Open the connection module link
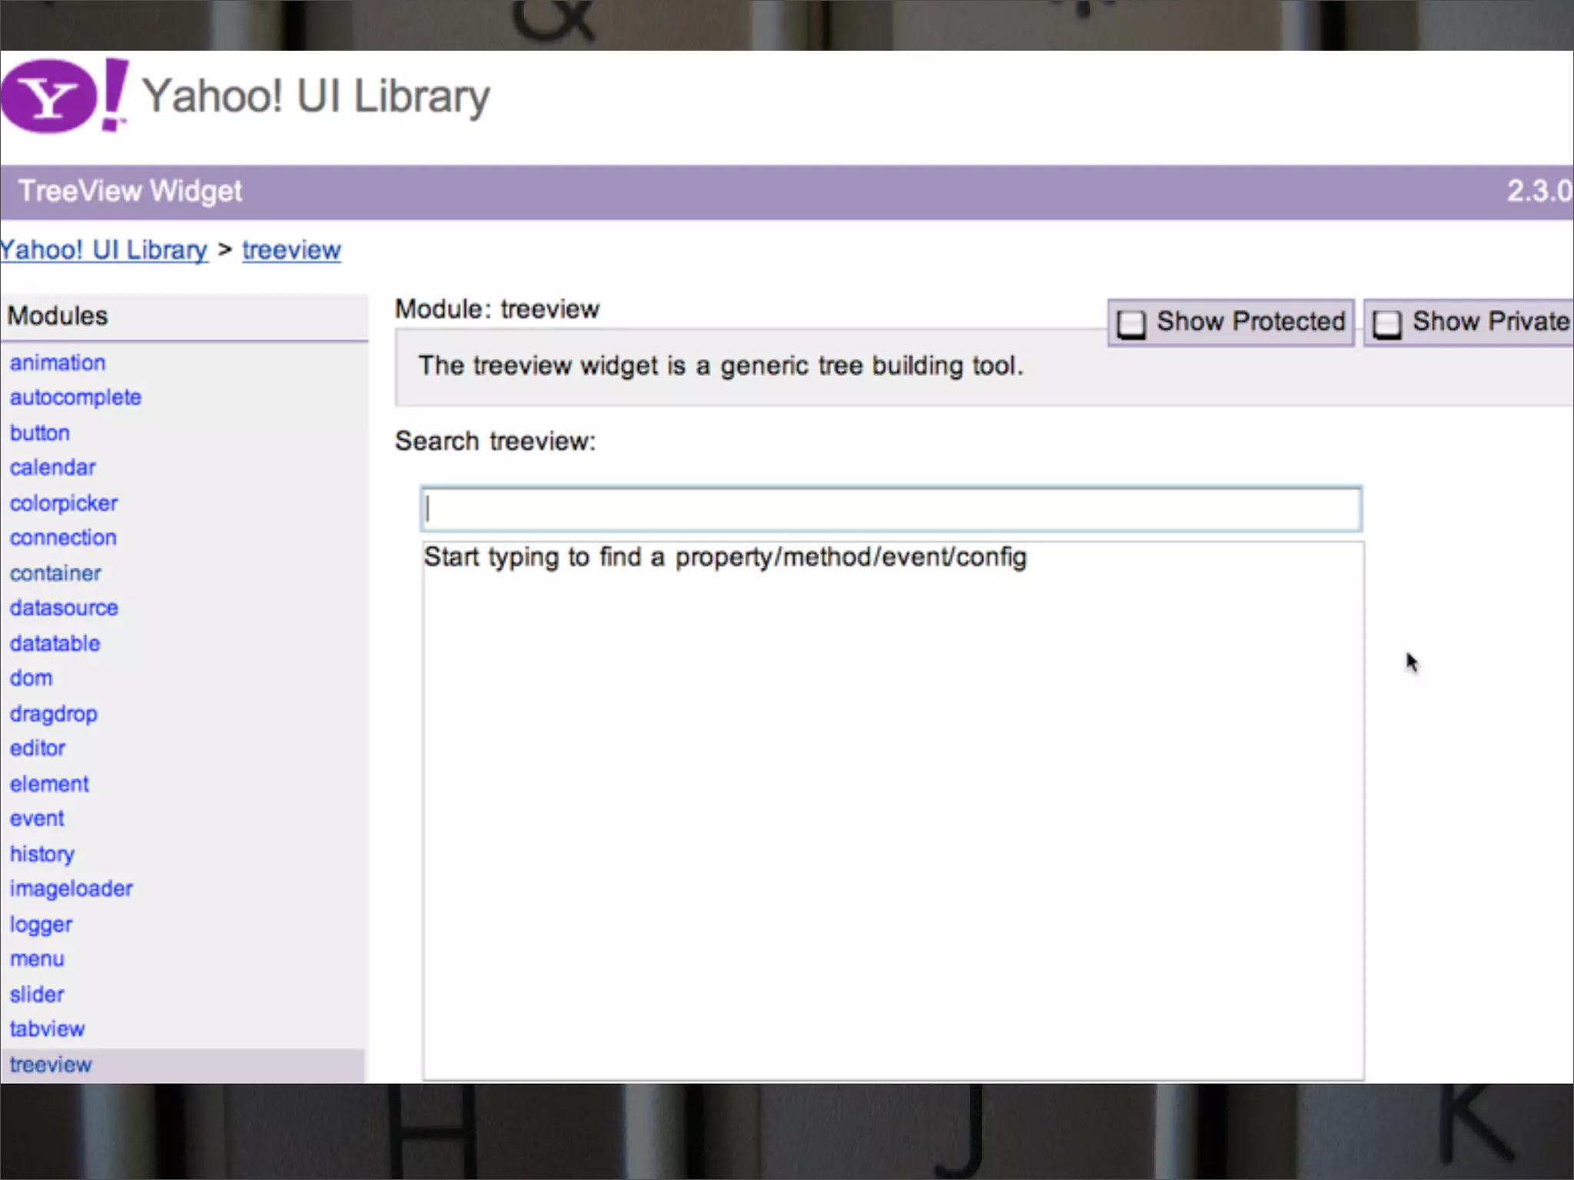Image resolution: width=1574 pixels, height=1180 pixels. coord(63,538)
